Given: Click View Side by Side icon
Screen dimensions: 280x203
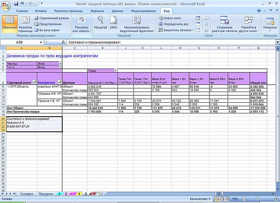Looking at the screenshot, I should click(x=206, y=18).
